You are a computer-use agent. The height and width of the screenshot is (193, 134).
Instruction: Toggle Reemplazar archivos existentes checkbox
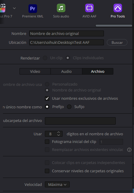(x=47, y=150)
